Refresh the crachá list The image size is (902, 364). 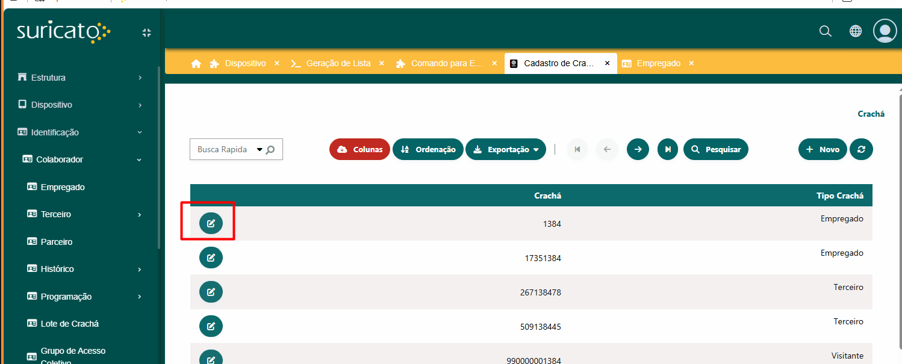coord(861,149)
